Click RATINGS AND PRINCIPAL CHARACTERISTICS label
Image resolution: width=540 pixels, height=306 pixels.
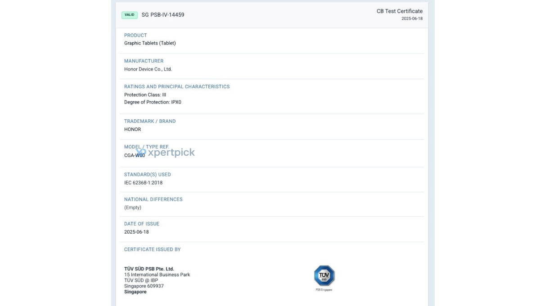pyautogui.click(x=177, y=87)
